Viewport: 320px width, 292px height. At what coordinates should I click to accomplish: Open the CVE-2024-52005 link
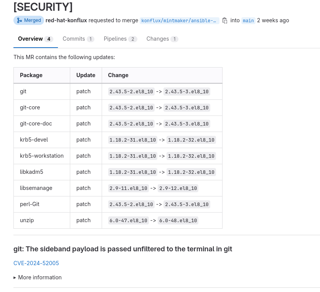click(36, 263)
